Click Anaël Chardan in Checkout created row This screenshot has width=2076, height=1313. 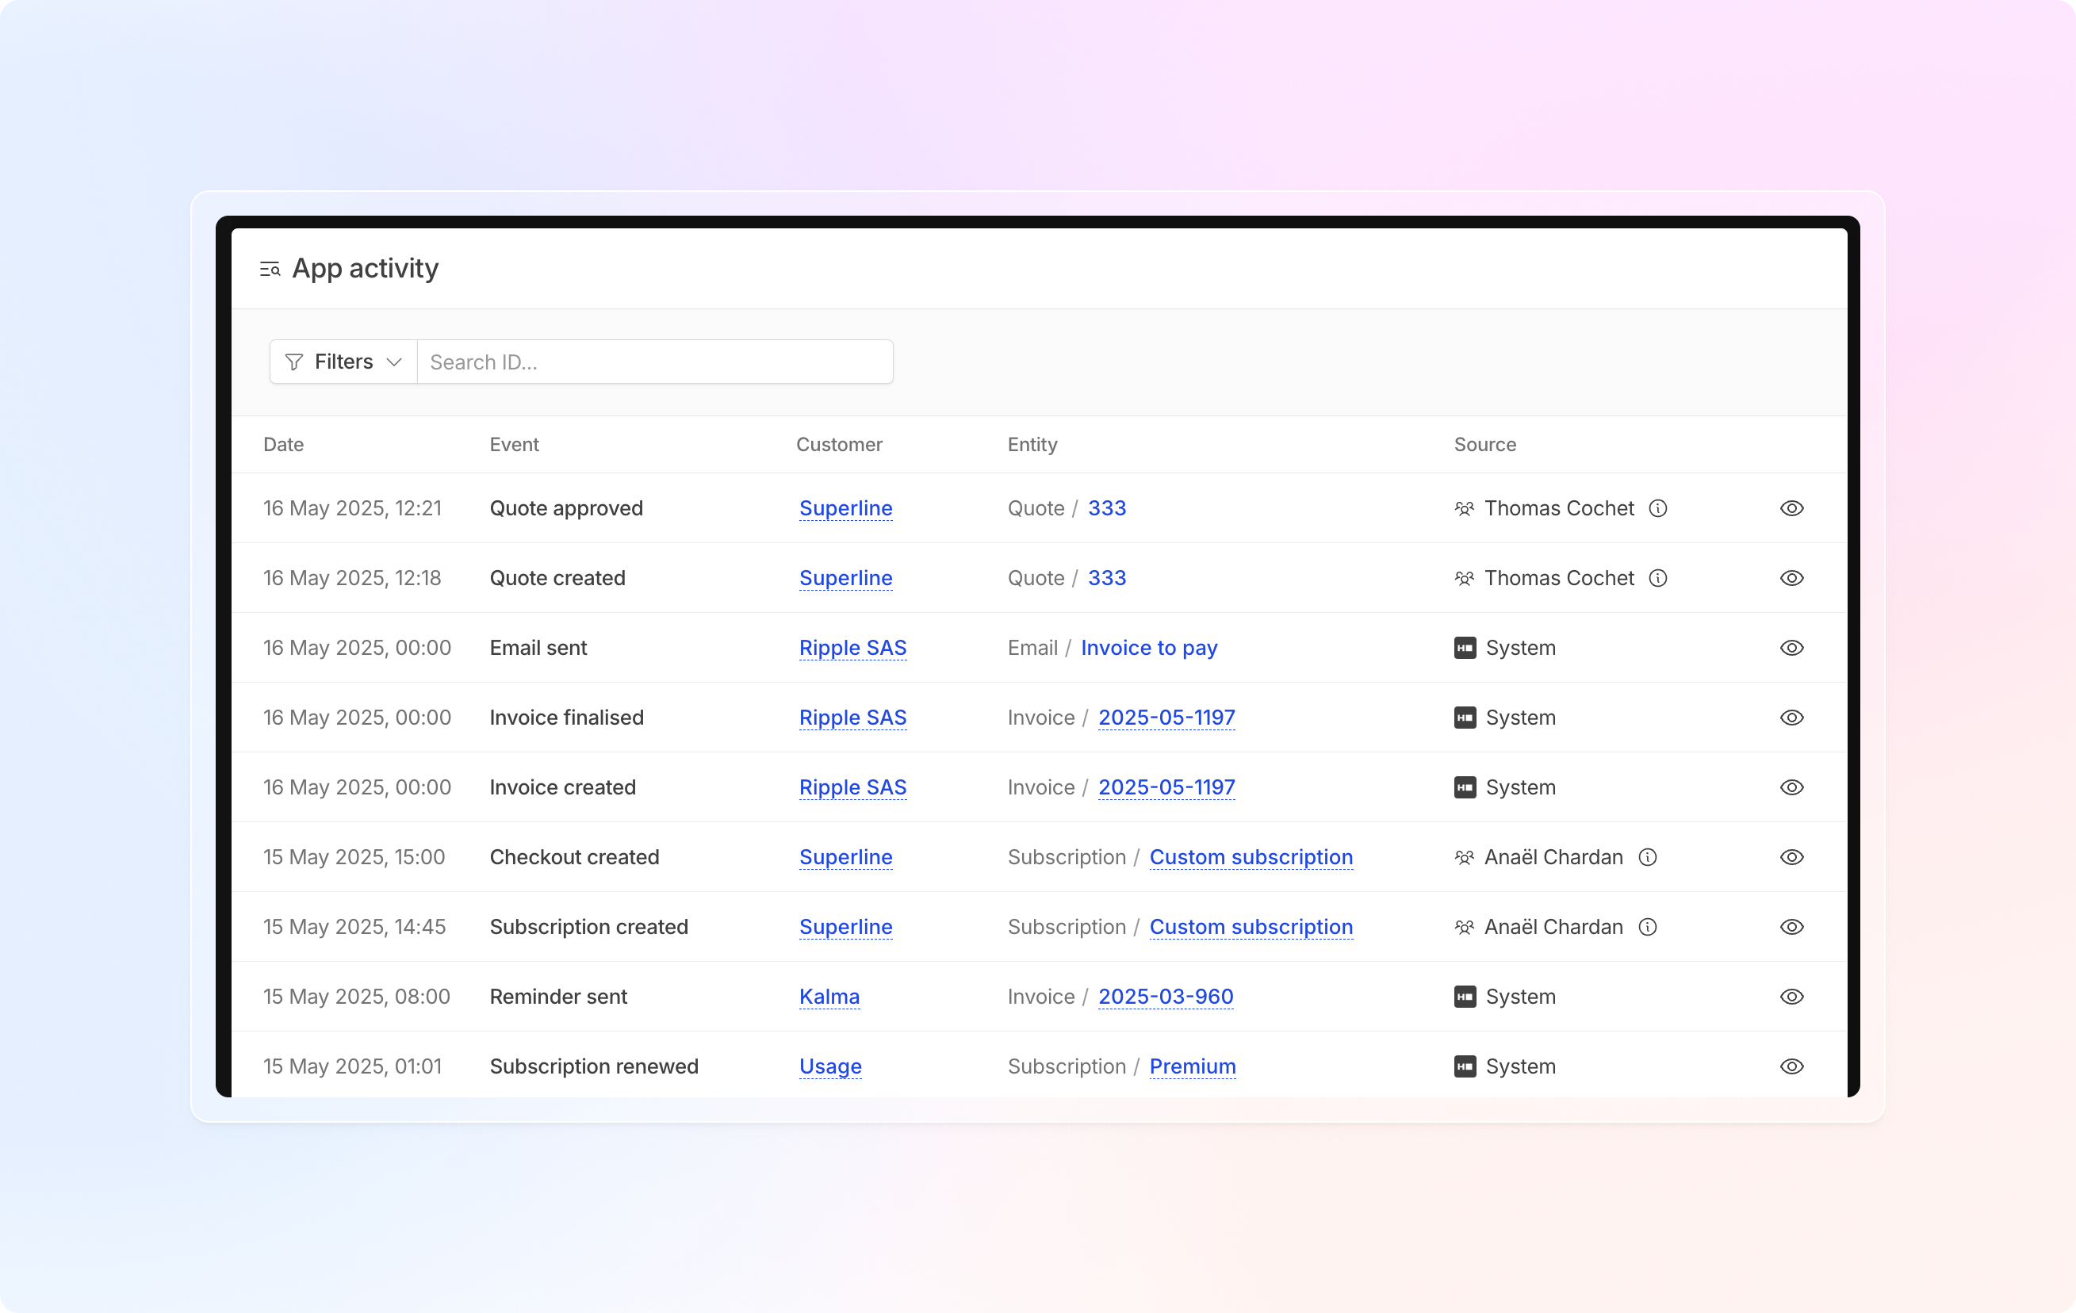click(x=1553, y=858)
